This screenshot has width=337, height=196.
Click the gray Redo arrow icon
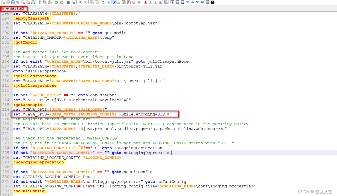62,2
